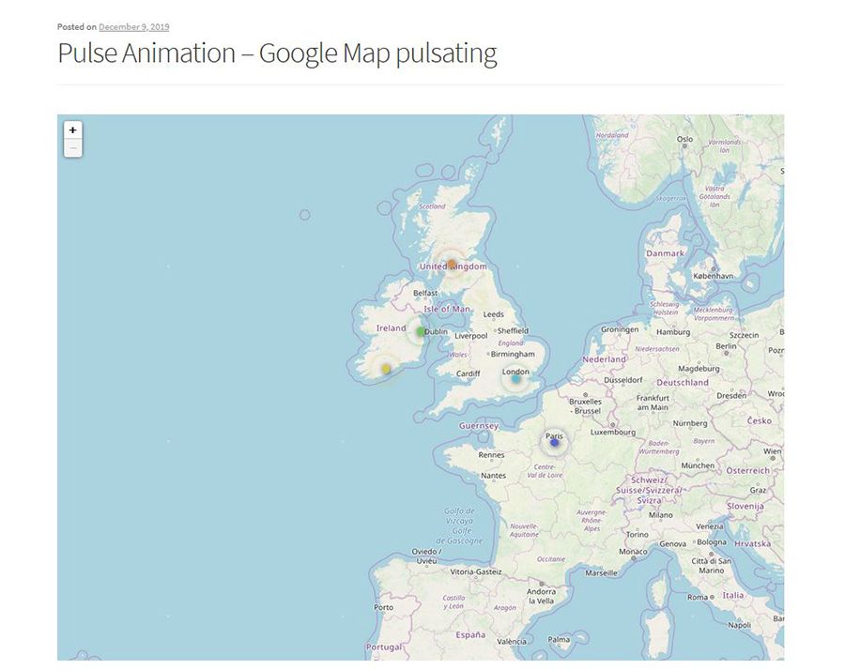Click the yellow pulsing marker in southern Ireland
This screenshot has height=670, width=845.
click(386, 369)
